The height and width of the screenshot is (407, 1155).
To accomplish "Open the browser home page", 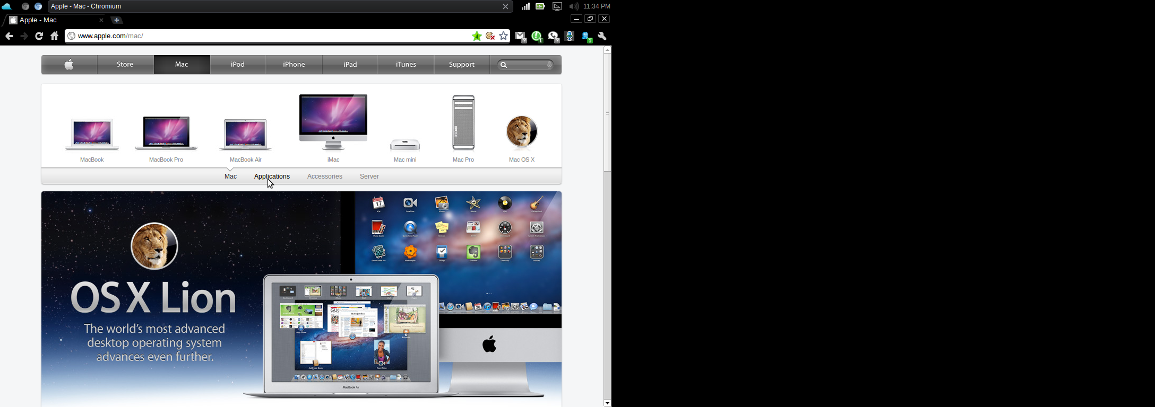I will [55, 36].
